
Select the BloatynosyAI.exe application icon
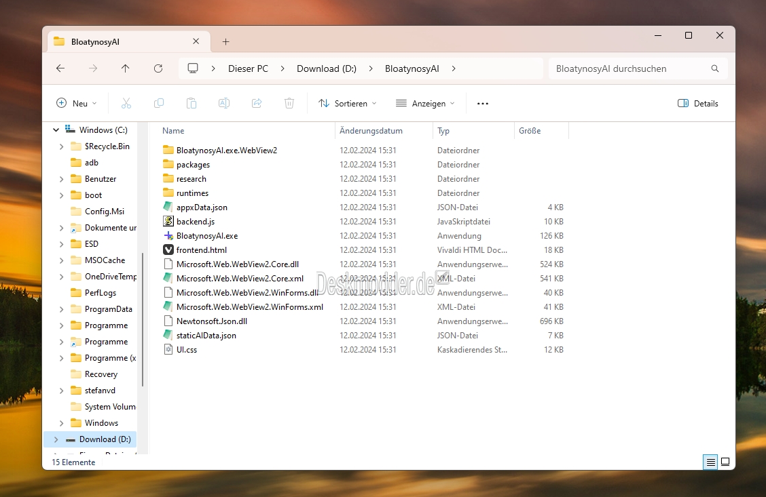(x=168, y=235)
